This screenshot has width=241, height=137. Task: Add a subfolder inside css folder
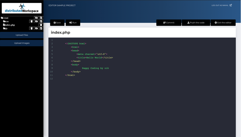(x=36, y=21)
